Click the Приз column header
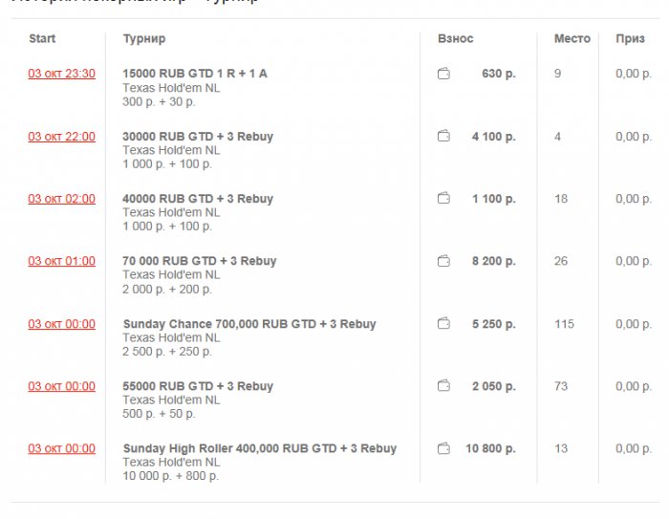 click(630, 39)
